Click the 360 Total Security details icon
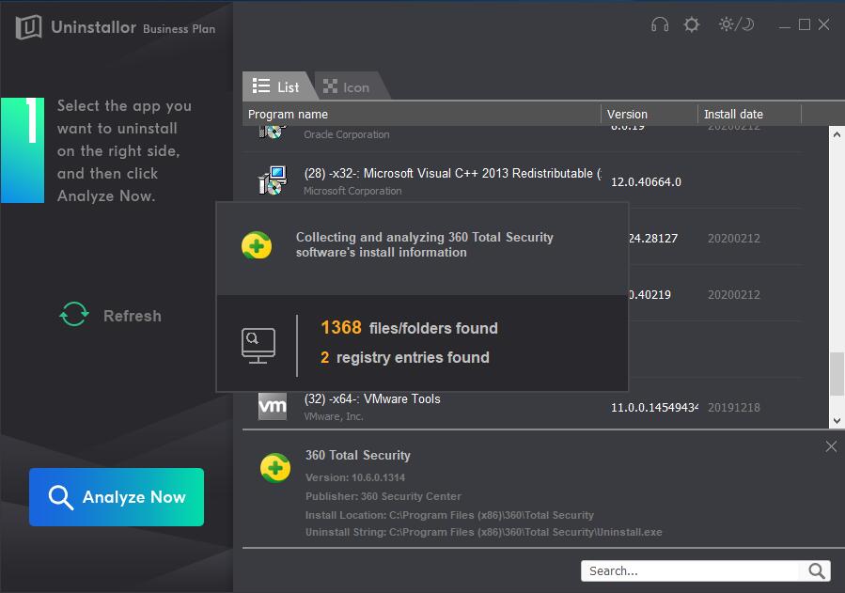This screenshot has height=593, width=845. 275,467
